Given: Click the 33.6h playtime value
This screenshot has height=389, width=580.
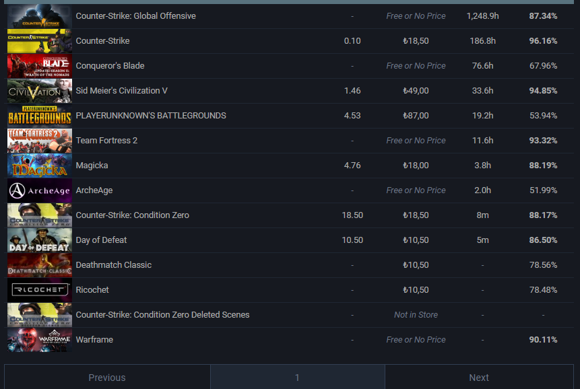Looking at the screenshot, I should point(483,90).
